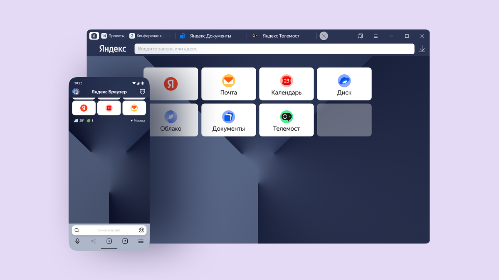Open the Конференция tab group

point(145,36)
